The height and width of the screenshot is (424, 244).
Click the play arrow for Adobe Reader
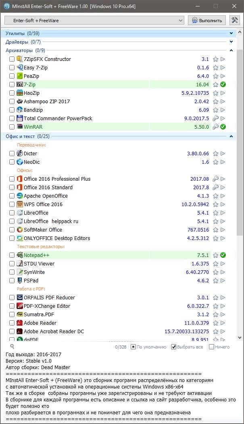[223, 323]
